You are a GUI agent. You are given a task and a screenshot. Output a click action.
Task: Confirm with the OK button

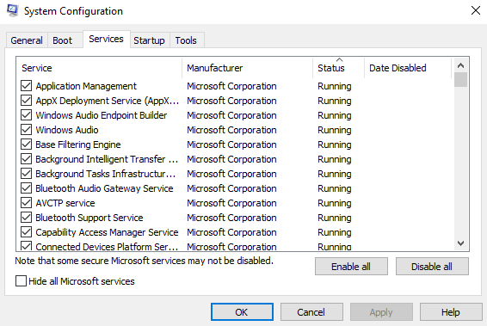(242, 312)
